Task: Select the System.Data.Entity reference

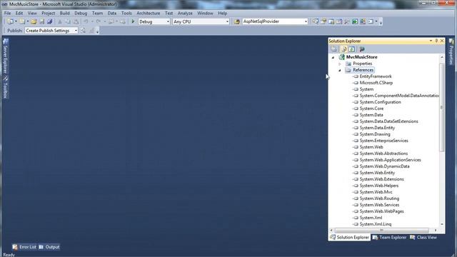Action: tap(377, 128)
